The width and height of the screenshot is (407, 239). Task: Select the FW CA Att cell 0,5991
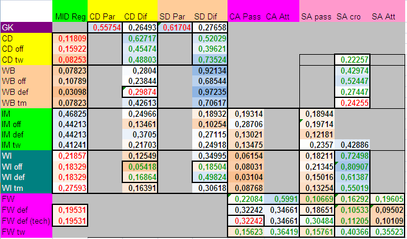coord(282,199)
